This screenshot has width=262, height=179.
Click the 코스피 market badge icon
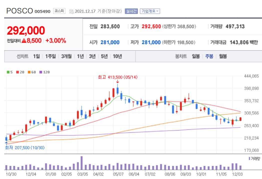point(59,11)
